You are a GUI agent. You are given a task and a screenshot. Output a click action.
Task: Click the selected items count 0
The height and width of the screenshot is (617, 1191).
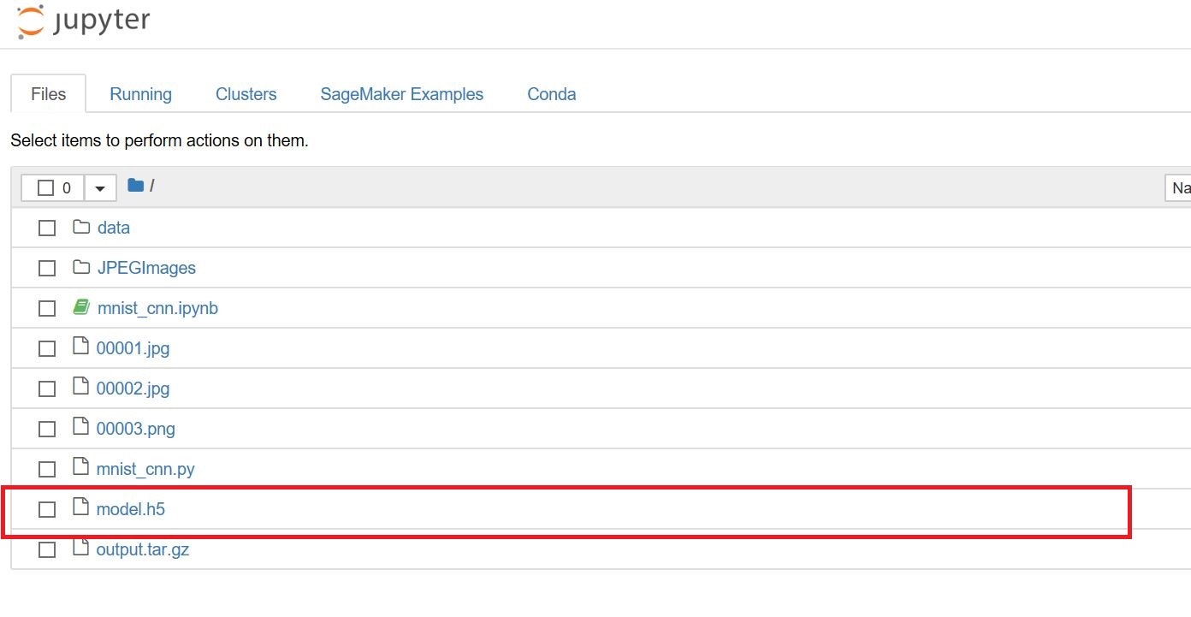67,187
